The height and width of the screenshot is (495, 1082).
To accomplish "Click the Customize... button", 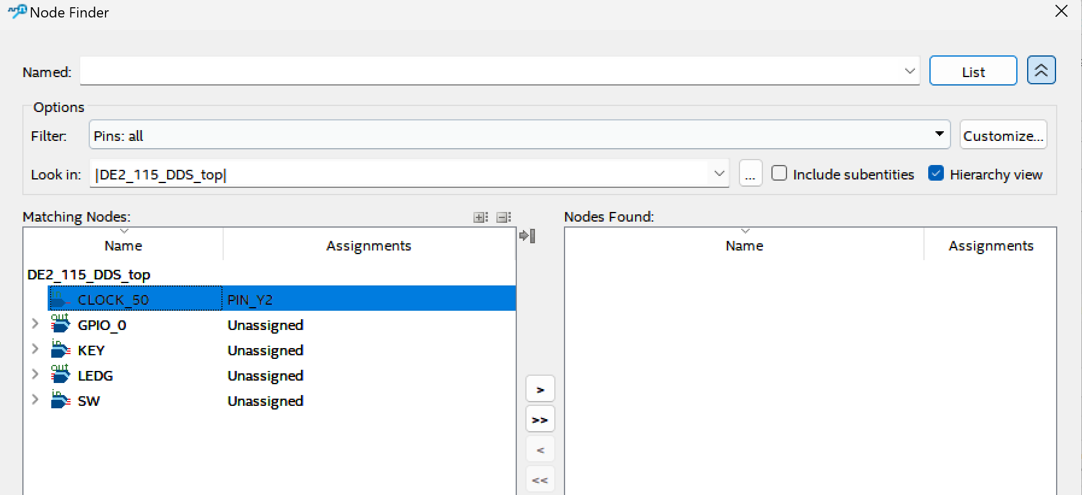I will click(x=1003, y=135).
